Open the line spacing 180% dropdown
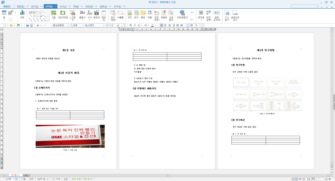 [200, 25]
